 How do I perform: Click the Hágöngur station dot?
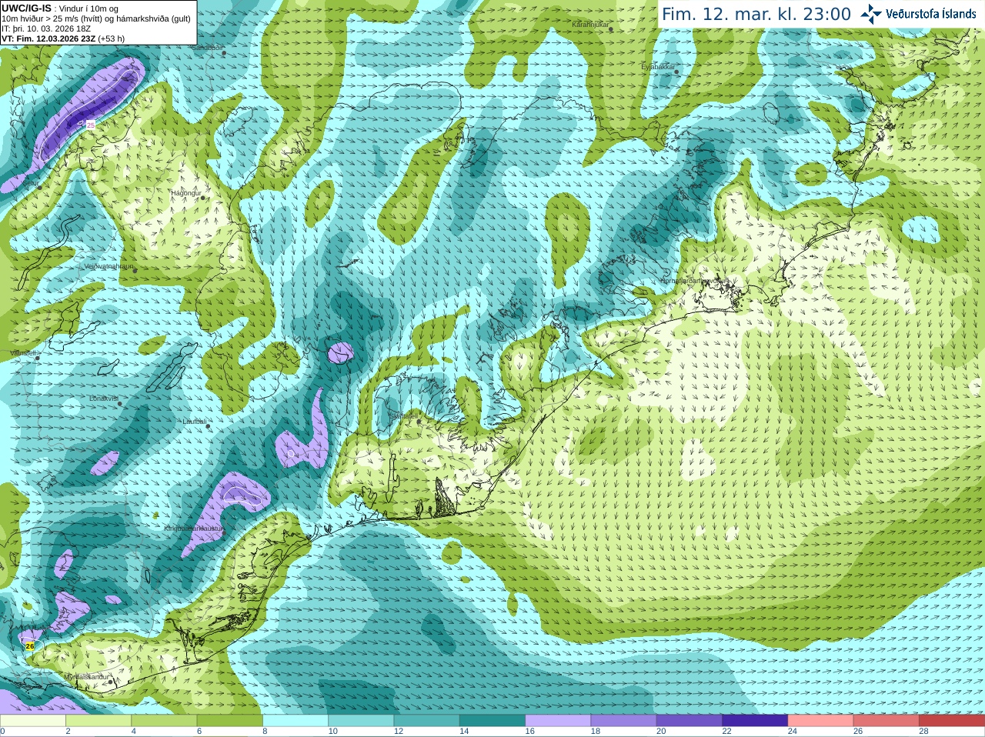pyautogui.click(x=203, y=198)
